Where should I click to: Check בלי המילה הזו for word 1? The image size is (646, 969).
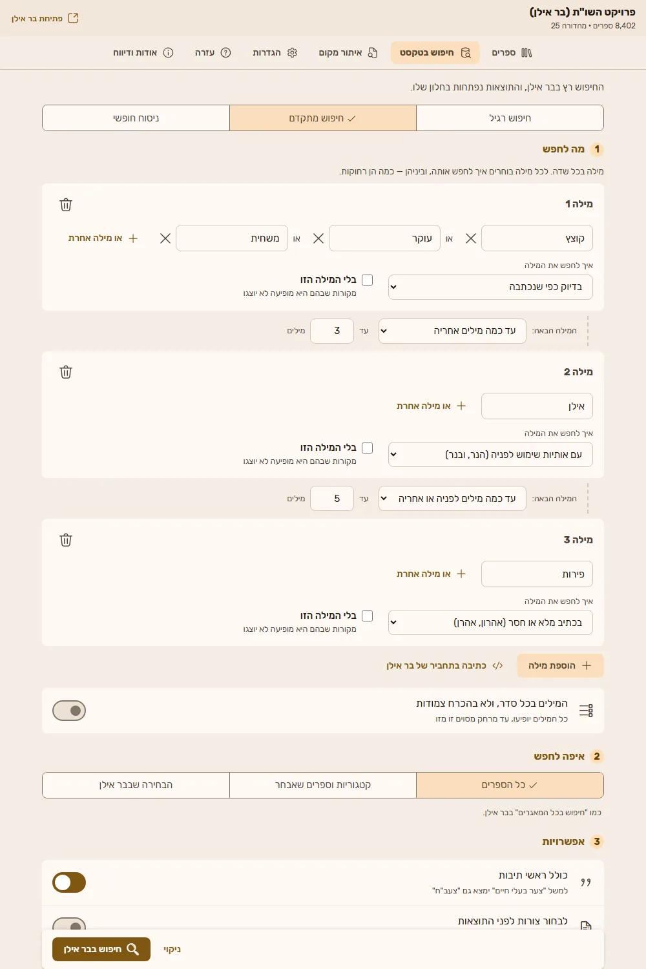[x=368, y=280]
